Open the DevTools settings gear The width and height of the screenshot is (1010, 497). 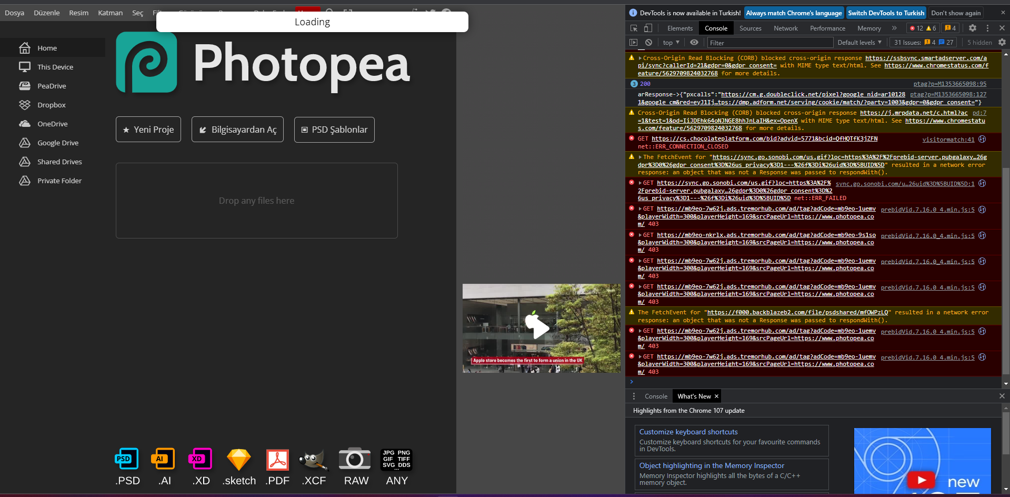pyautogui.click(x=972, y=28)
